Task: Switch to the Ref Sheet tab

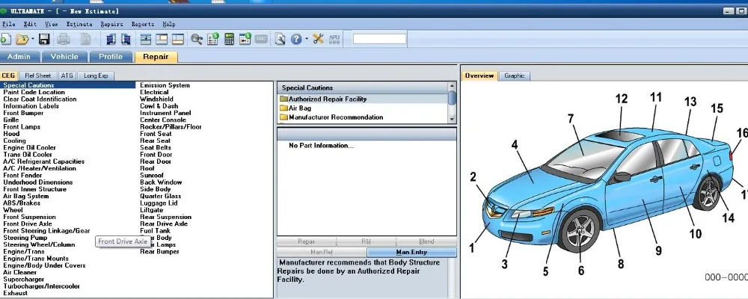Action: coord(37,75)
